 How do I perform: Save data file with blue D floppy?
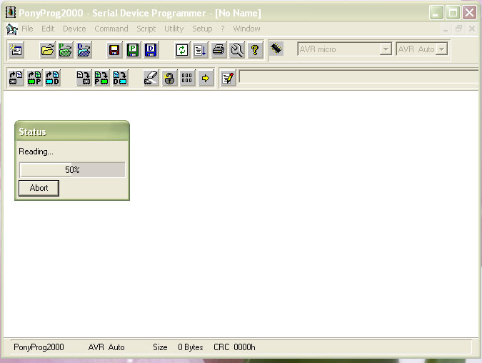151,50
